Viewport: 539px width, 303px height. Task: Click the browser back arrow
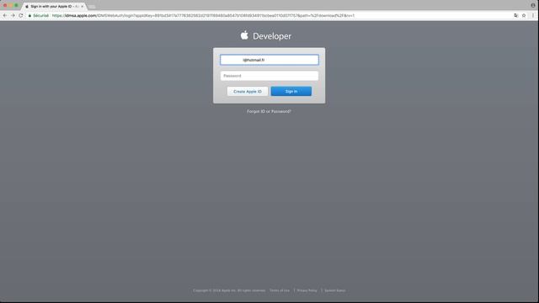pos(5,15)
